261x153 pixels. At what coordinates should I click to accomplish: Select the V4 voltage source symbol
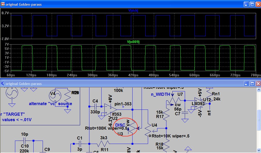tap(55, 96)
